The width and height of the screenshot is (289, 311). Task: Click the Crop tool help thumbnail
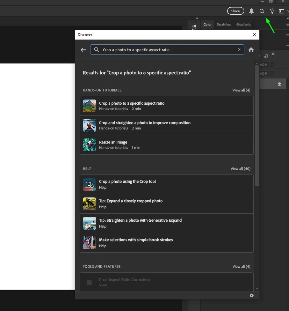pos(90,184)
